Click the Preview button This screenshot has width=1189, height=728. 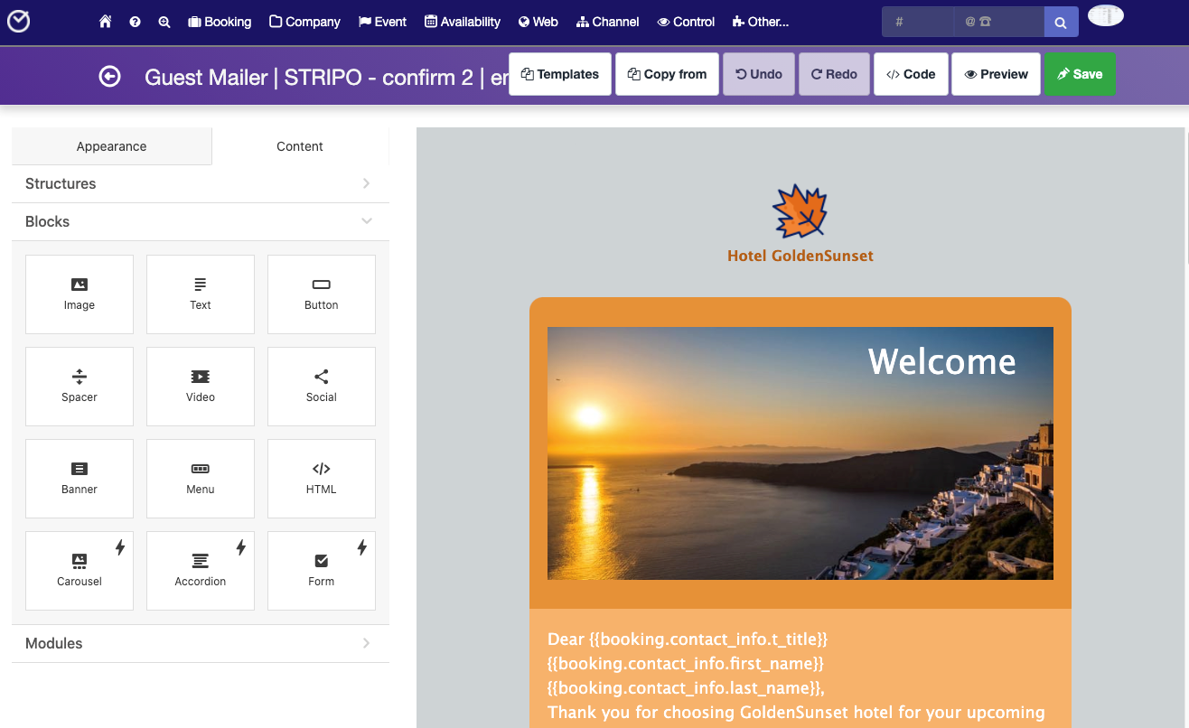click(x=996, y=74)
